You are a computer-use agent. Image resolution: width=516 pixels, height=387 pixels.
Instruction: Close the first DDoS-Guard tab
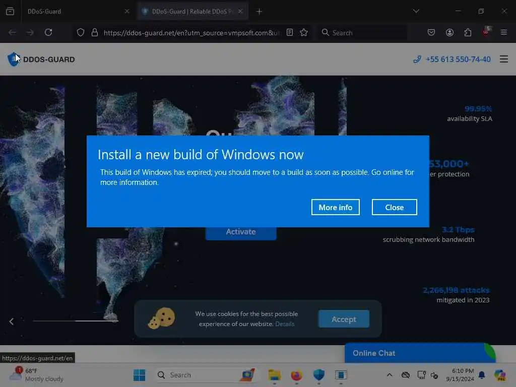(126, 11)
